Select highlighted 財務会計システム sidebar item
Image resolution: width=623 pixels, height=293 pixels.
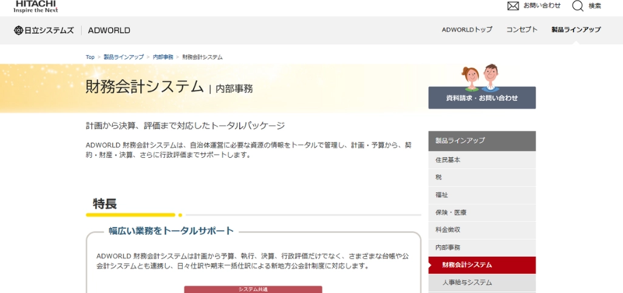(x=482, y=265)
